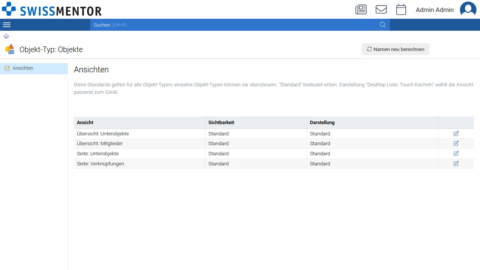This screenshot has height=270, width=480.
Task: Select Ansichten in the sidebar
Action: tap(34, 68)
